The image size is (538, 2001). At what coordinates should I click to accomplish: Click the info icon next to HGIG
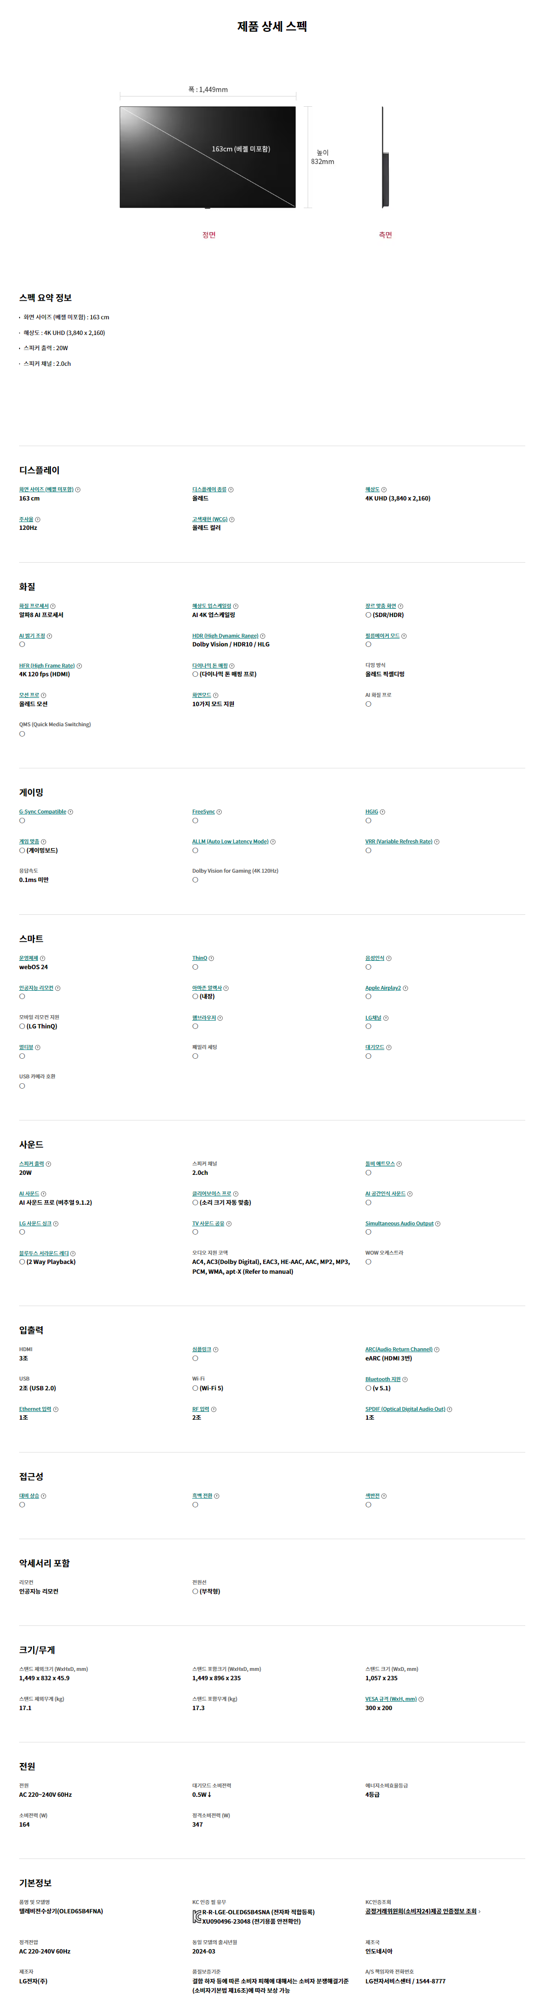point(383,812)
